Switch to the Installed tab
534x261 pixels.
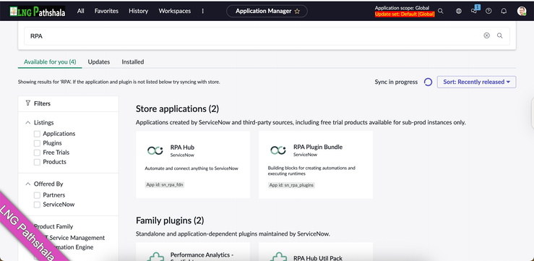133,62
